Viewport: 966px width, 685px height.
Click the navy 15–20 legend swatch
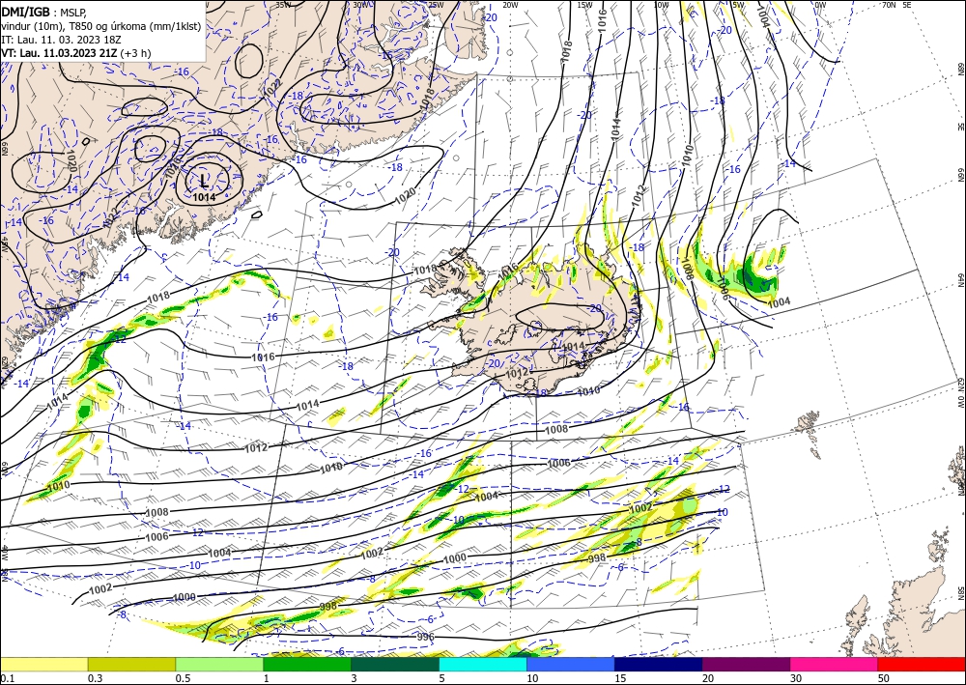(659, 664)
